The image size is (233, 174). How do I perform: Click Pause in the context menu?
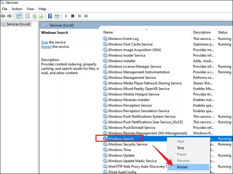pos(188,154)
